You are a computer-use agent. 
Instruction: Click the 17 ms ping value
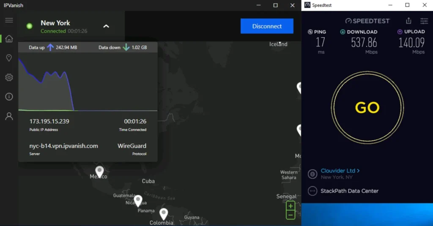point(321,42)
